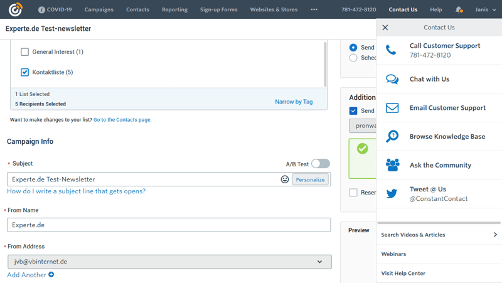Click the Narrow by Tag link
Image resolution: width=502 pixels, height=283 pixels.
point(294,102)
